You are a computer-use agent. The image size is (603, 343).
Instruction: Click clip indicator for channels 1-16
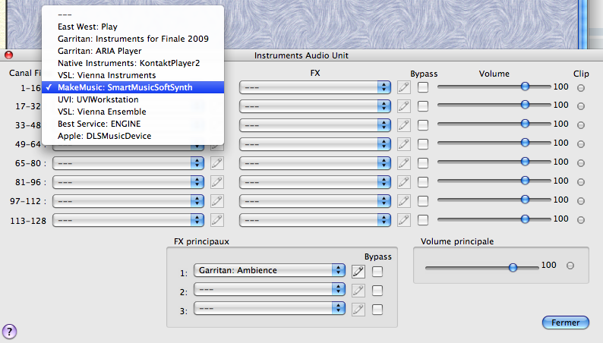point(582,87)
